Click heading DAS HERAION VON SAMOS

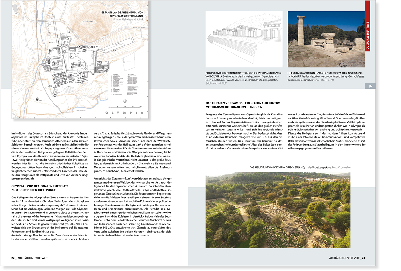tap(243, 104)
